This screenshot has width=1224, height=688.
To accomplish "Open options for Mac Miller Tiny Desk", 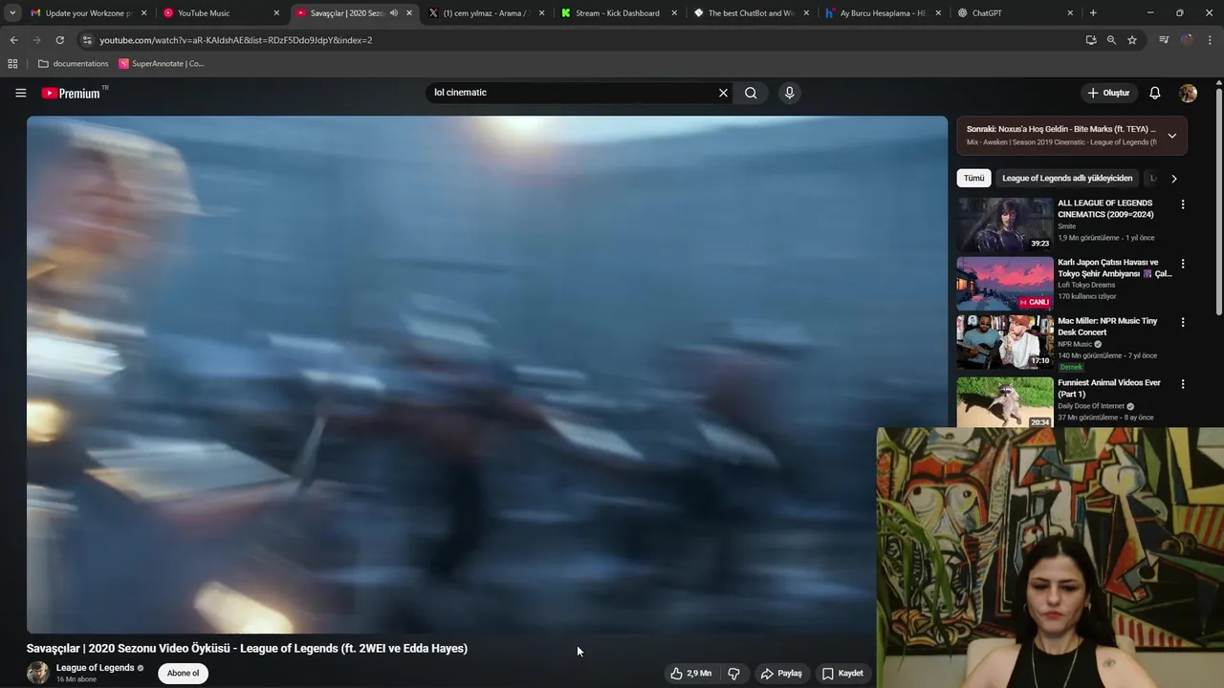I will (1183, 323).
